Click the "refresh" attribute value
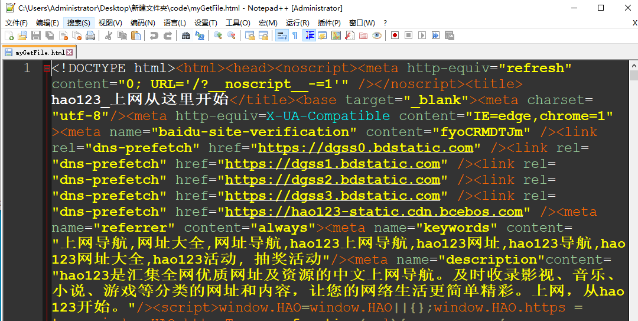 tap(534, 68)
